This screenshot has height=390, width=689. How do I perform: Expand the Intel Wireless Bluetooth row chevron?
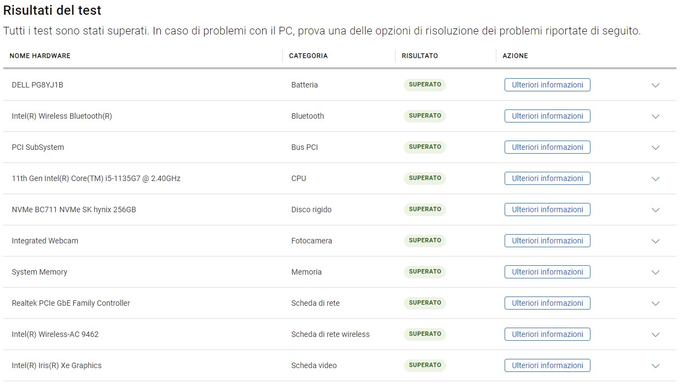(x=656, y=117)
